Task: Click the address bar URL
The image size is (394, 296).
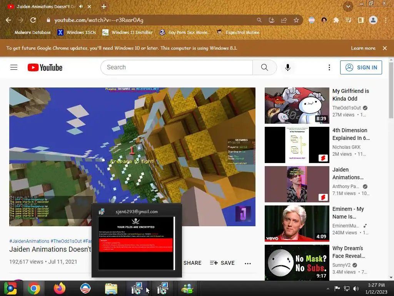Action: [99, 20]
